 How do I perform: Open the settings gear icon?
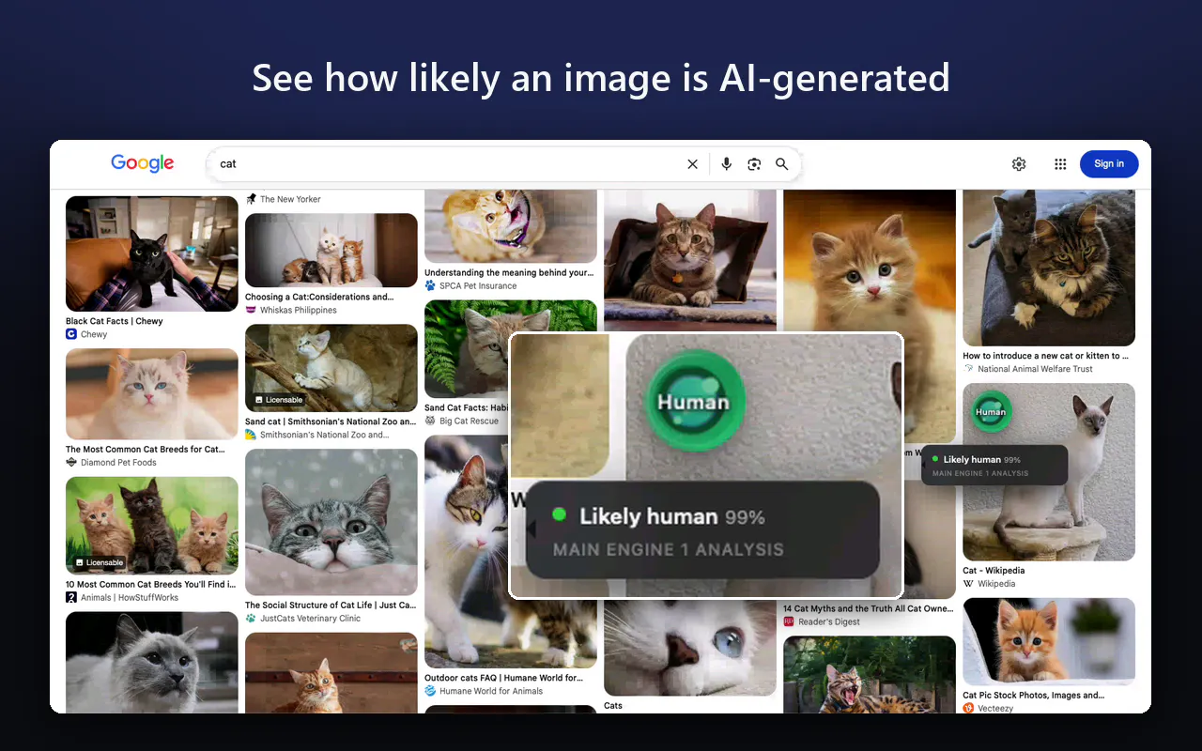1019,164
